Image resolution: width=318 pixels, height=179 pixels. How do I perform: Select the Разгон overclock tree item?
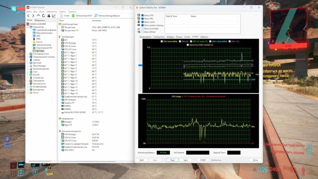coord(39,42)
